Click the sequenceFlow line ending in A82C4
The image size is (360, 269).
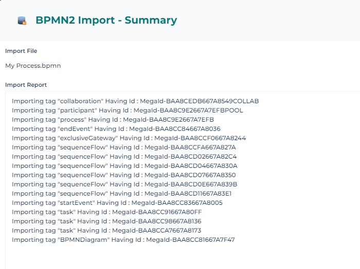pyautogui.click(x=124, y=157)
